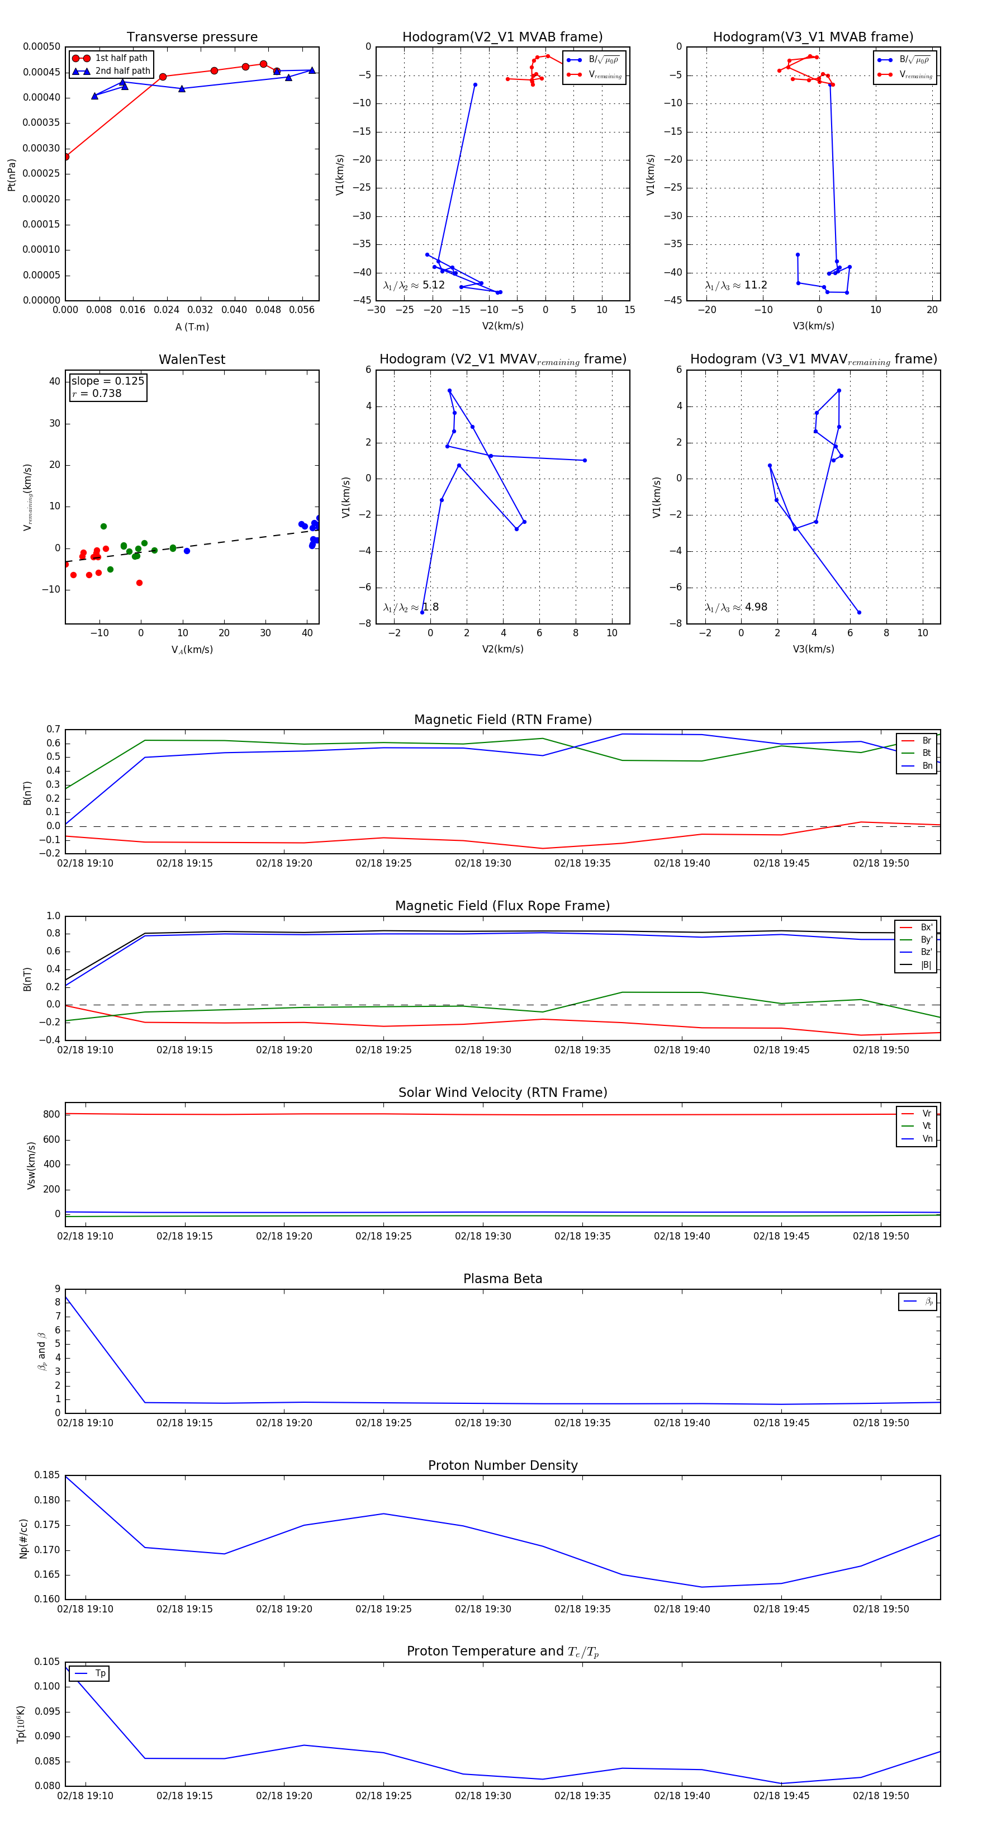The height and width of the screenshot is (1845, 1006).
Task: Click the βp legend in Plasma Beta
Action: click(x=918, y=1302)
